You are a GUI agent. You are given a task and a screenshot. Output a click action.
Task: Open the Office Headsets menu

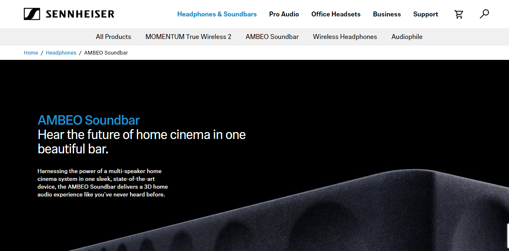coord(336,14)
